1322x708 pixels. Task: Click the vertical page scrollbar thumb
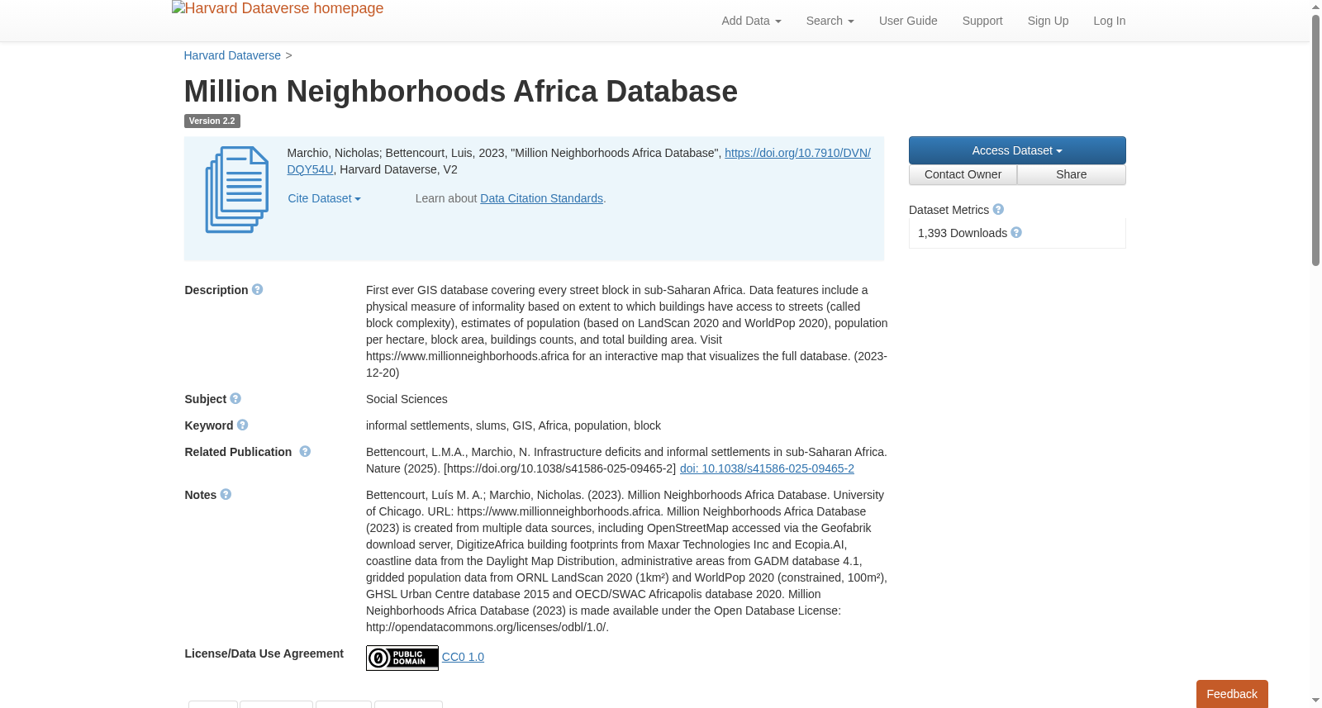(1315, 140)
